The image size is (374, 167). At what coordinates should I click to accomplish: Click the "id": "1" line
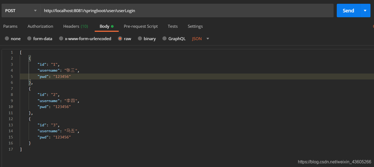[x=48, y=64]
